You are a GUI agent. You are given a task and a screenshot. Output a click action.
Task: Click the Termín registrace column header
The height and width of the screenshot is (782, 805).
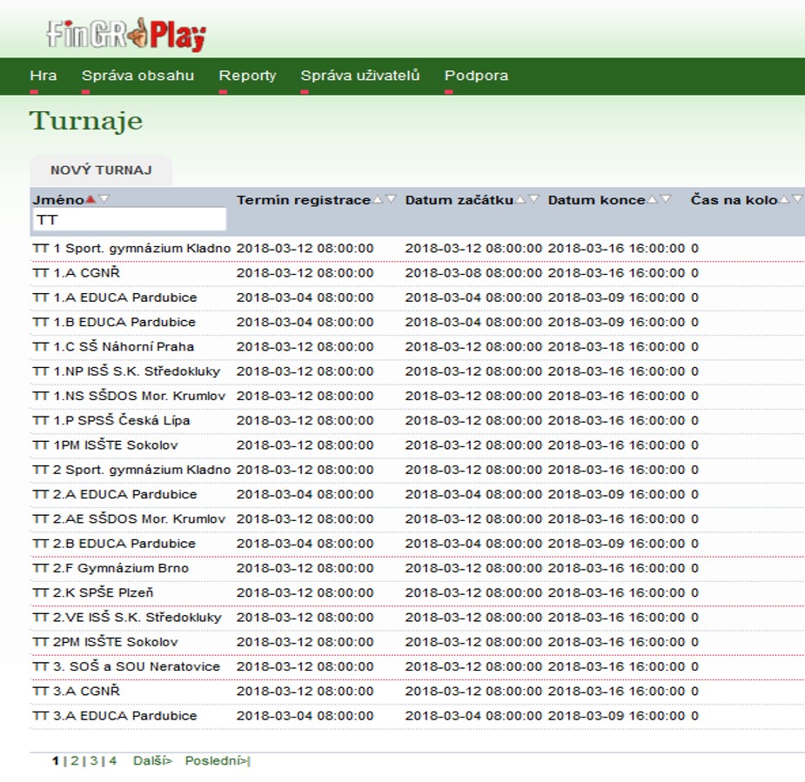pyautogui.click(x=304, y=199)
